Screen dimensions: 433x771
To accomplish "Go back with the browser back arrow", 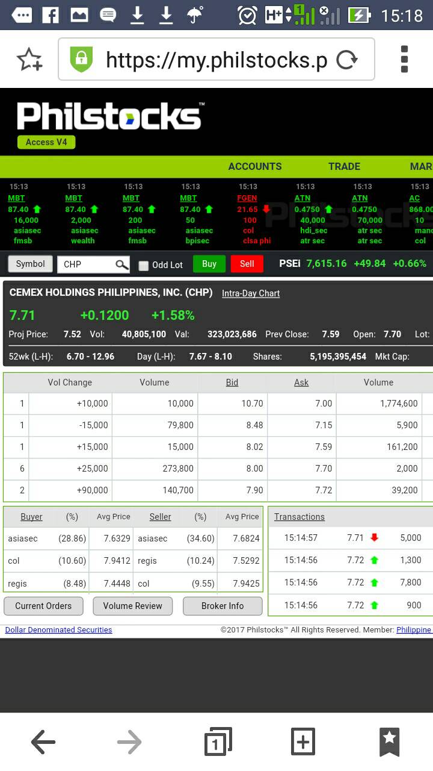I will tap(43, 742).
